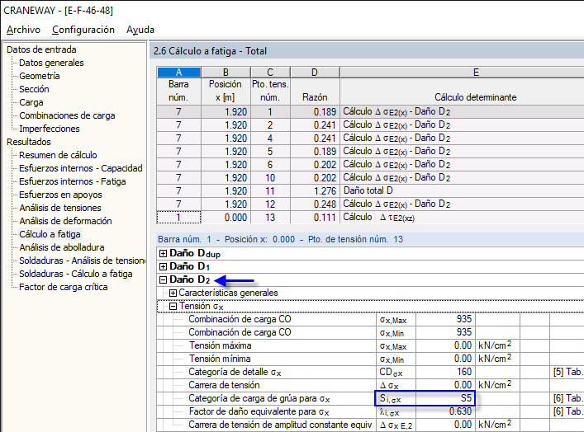Click Pto. tens. cell 1
Screen dimensions: 584x432
coord(270,112)
